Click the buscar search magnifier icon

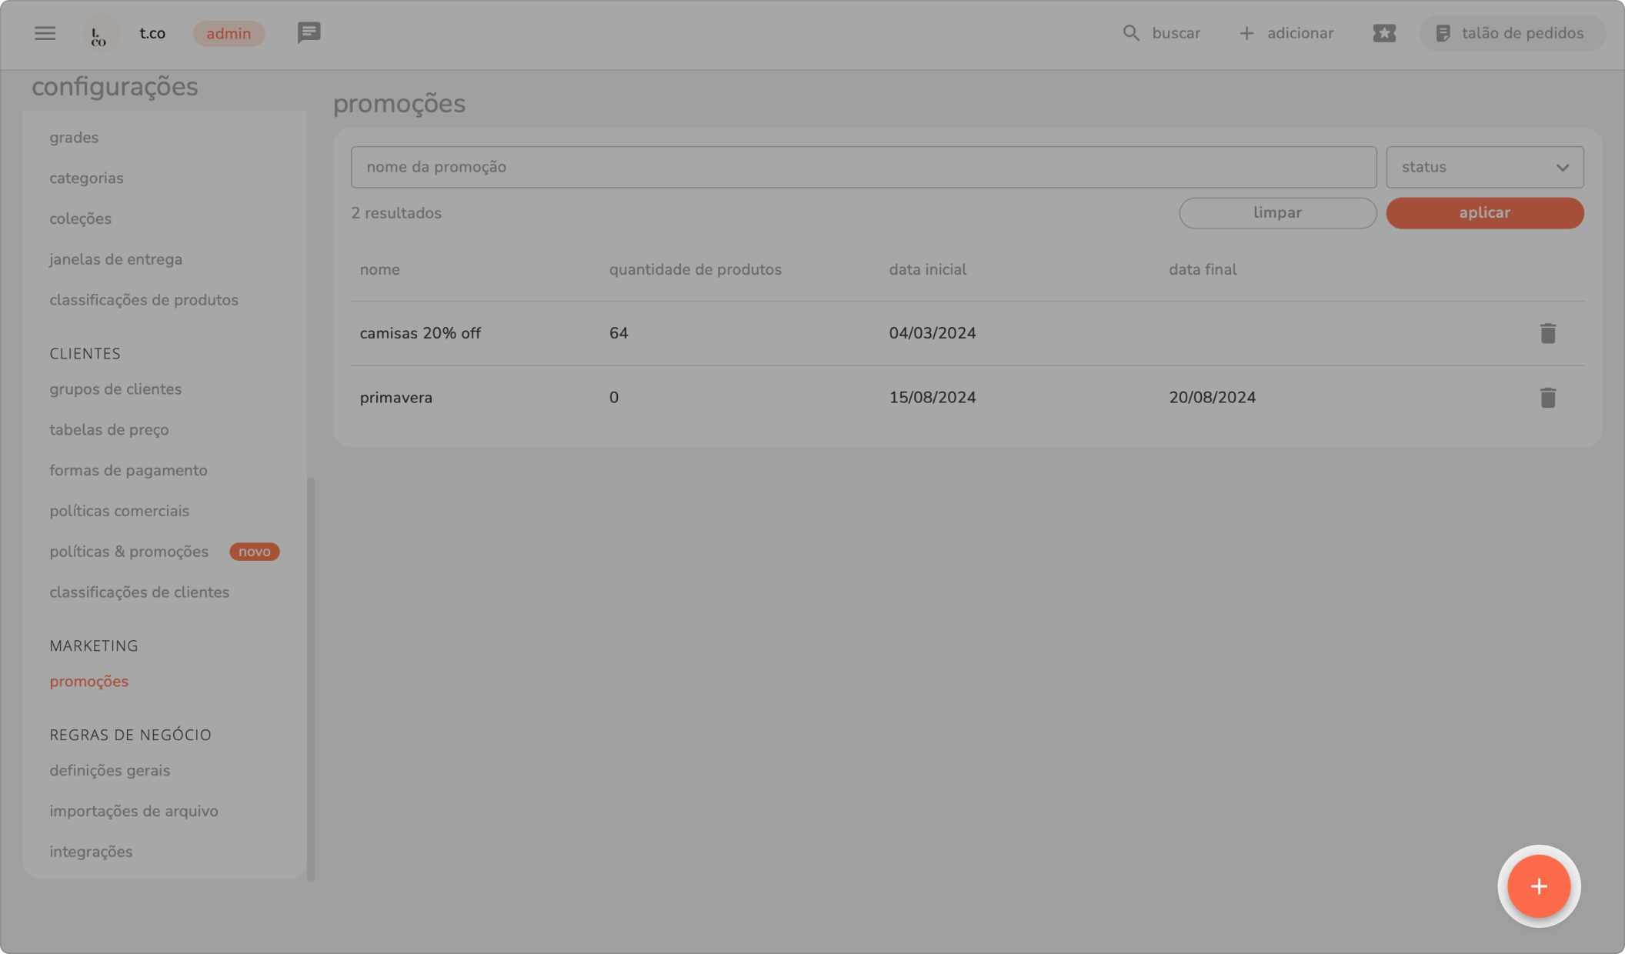coord(1130,33)
